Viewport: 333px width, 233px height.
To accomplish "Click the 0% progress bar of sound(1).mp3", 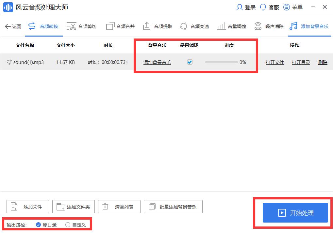I will 225,62.
